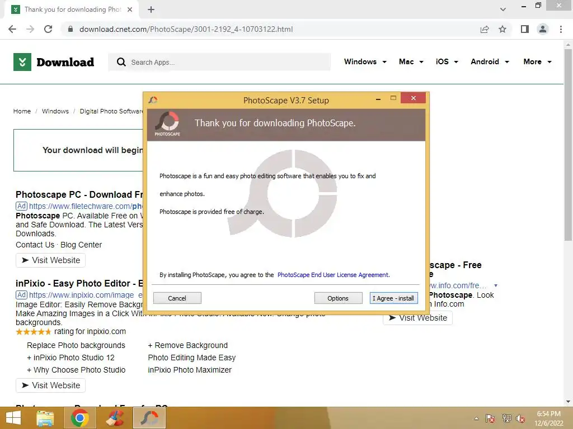Switch to Chrome in taskbar
This screenshot has height=429, width=573.
coord(80,418)
